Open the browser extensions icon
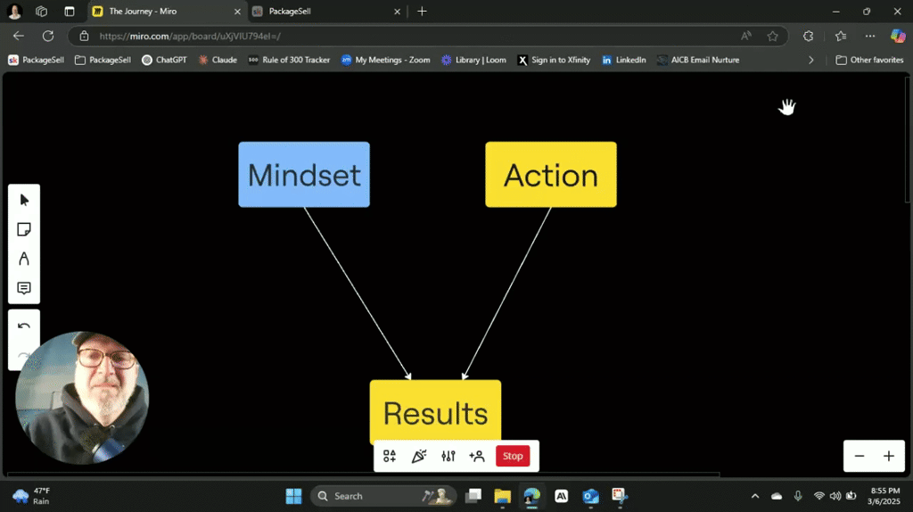Image resolution: width=913 pixels, height=512 pixels. [808, 36]
